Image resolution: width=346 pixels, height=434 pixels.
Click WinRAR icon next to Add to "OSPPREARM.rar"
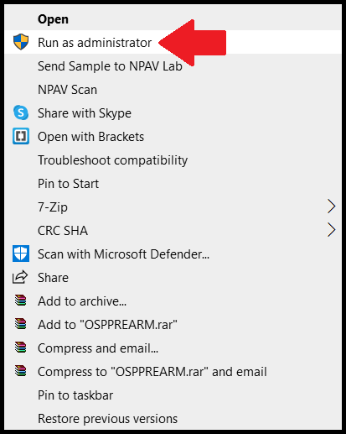21,324
